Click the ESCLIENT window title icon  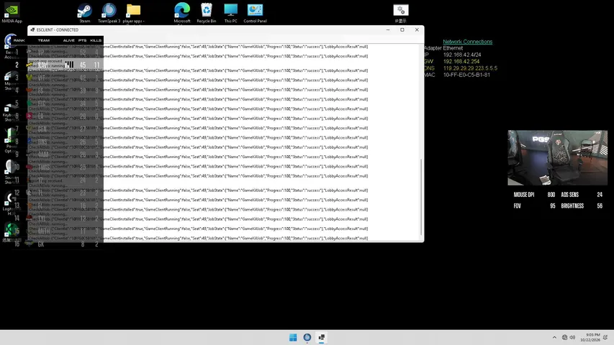tap(32, 29)
